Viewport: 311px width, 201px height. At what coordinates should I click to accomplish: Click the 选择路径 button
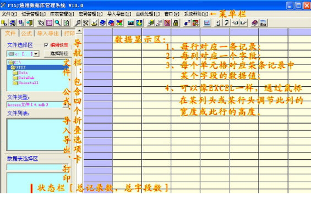pos(59,53)
